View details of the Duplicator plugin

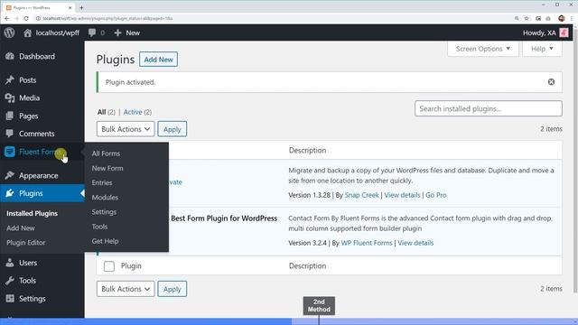402,195
